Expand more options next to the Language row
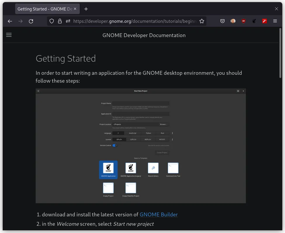 [172, 133]
